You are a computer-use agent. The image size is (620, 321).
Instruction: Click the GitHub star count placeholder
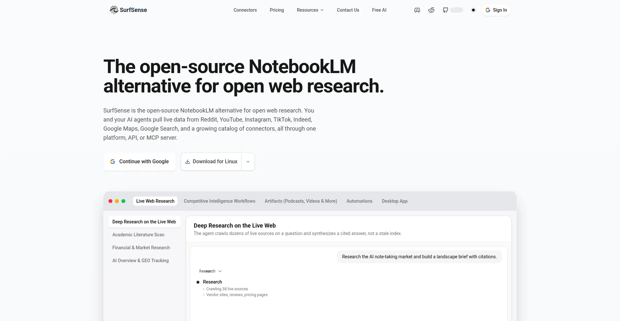[x=457, y=10]
